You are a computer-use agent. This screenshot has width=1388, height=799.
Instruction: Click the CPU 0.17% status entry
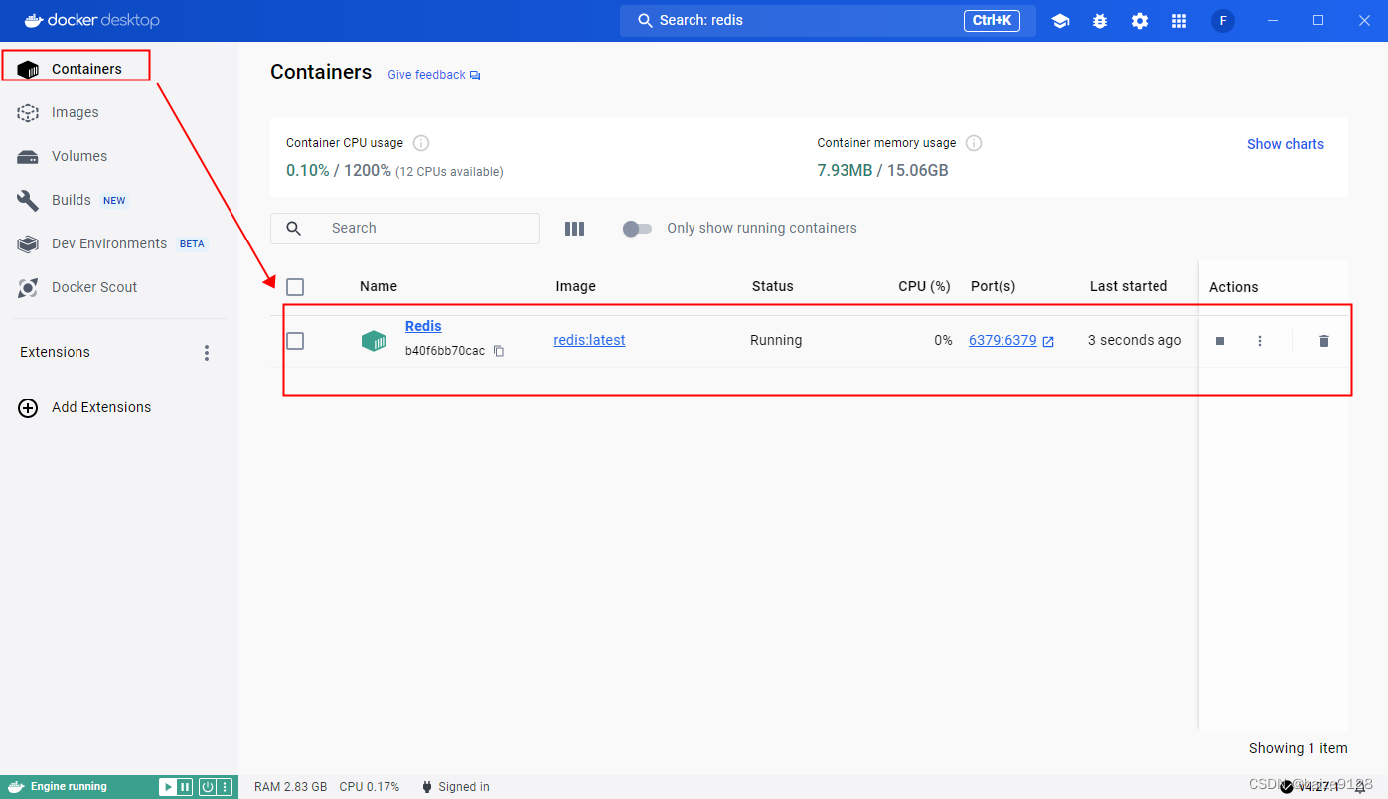pyautogui.click(x=369, y=787)
